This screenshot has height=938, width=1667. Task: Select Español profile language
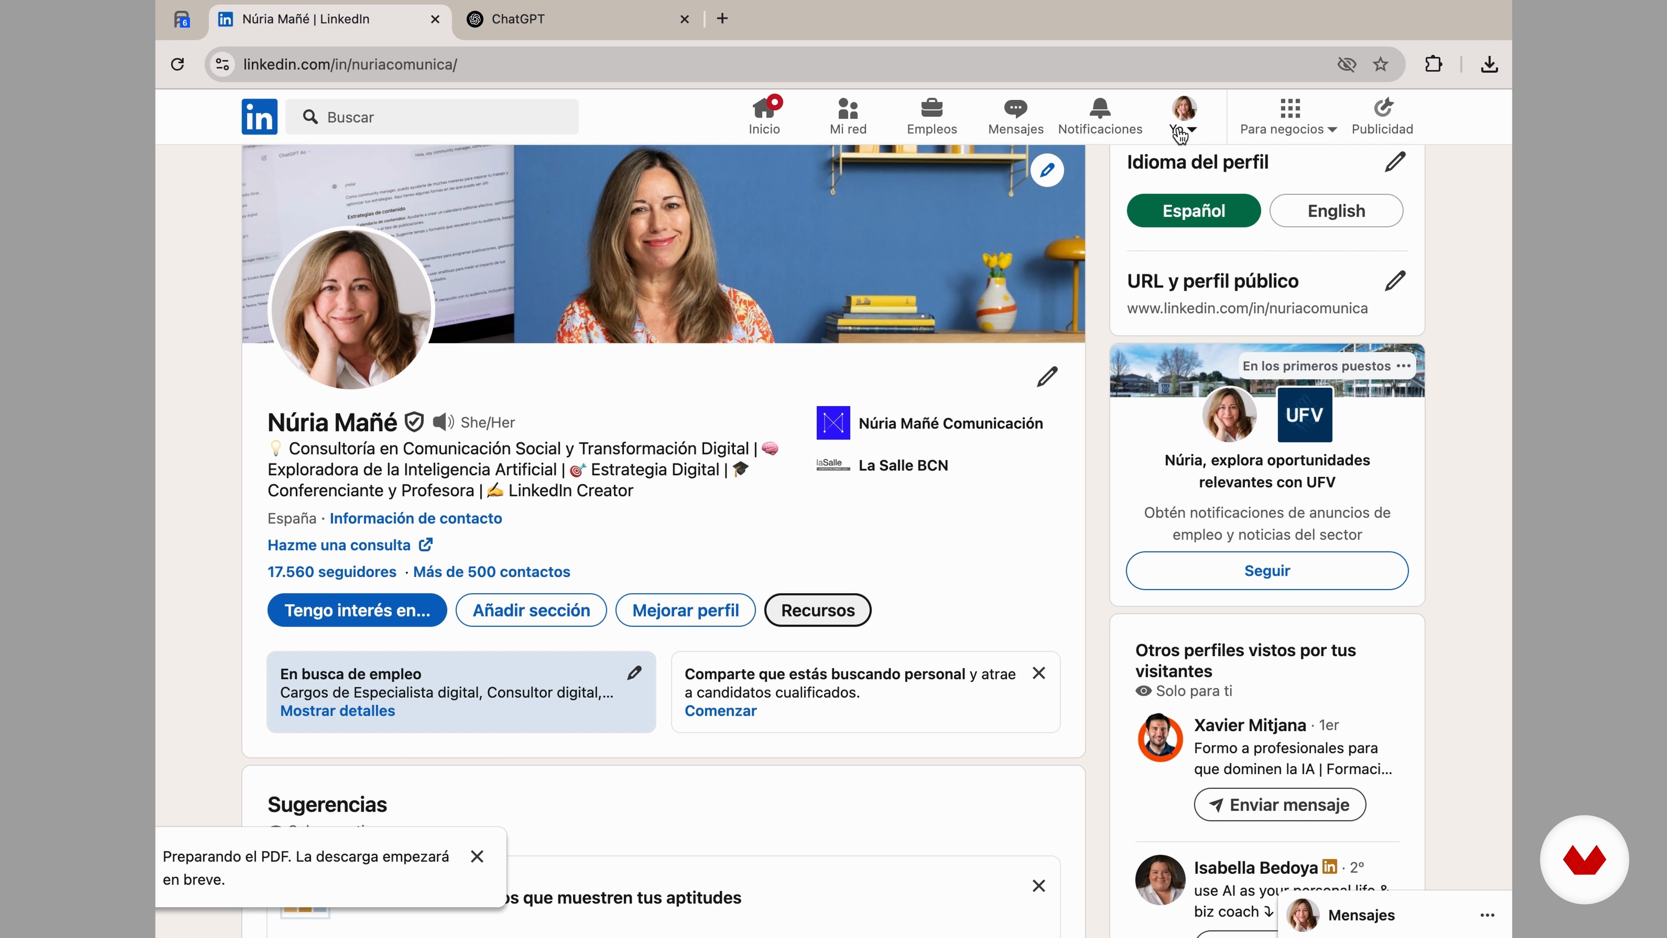(x=1193, y=211)
